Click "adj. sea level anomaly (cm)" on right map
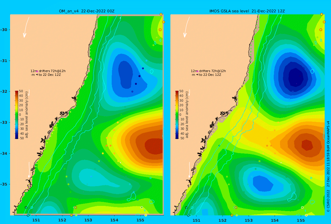Screen dimensions: 331x224 tap(187, 115)
